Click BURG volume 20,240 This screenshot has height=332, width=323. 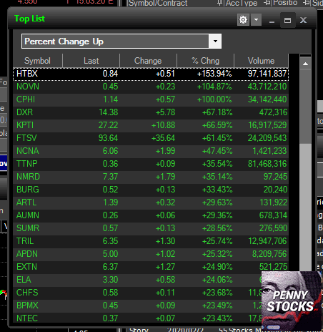[x=275, y=190]
